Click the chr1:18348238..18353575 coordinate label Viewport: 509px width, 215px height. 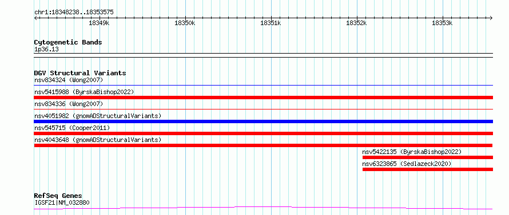(74, 13)
